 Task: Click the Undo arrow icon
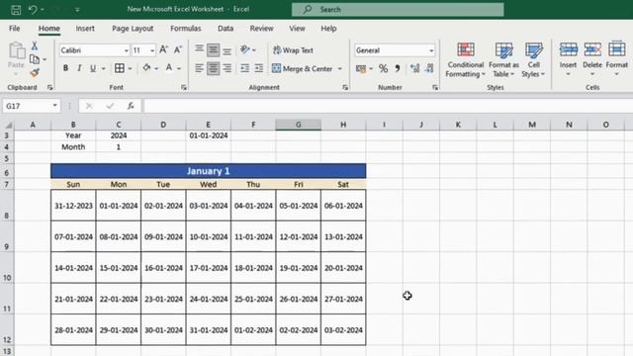33,9
